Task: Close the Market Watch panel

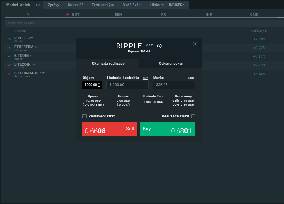Action: [x=39, y=5]
